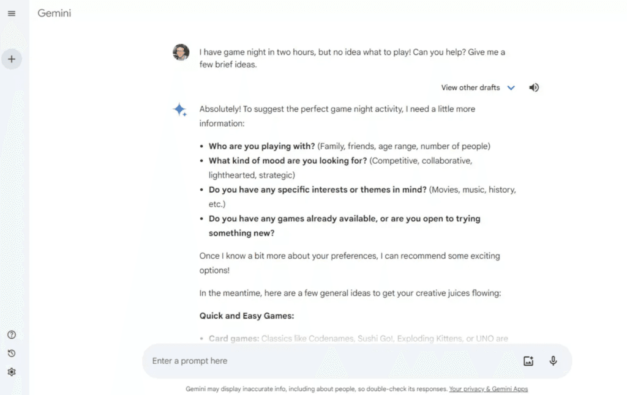The width and height of the screenshot is (627, 395).
Task: Click the chevron beside View other drafts
Action: (511, 88)
